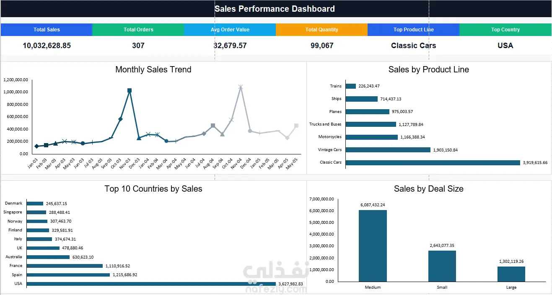Click the Ships product bar
This screenshot has height=295, width=552.
pyautogui.click(x=362, y=99)
